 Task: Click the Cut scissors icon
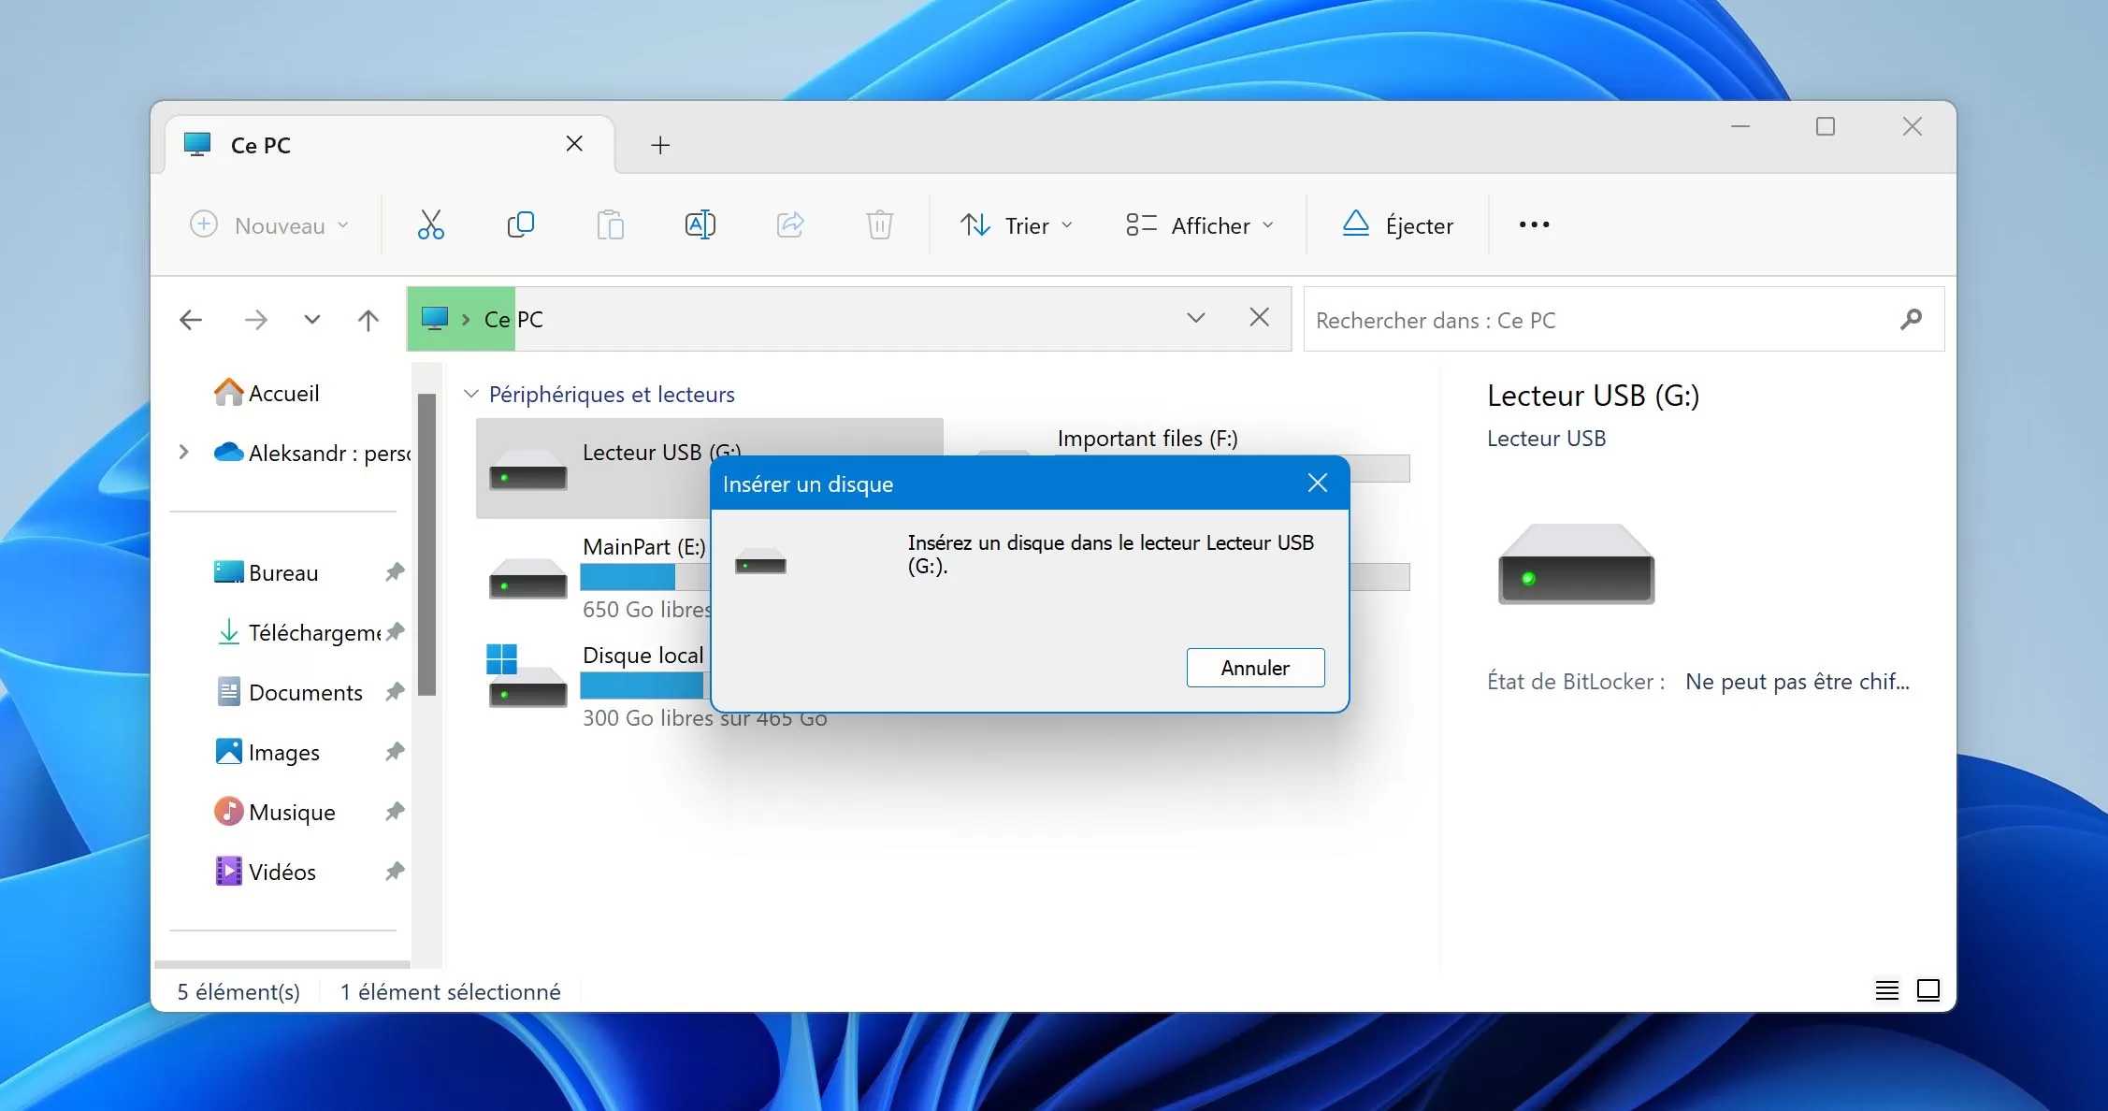coord(430,225)
